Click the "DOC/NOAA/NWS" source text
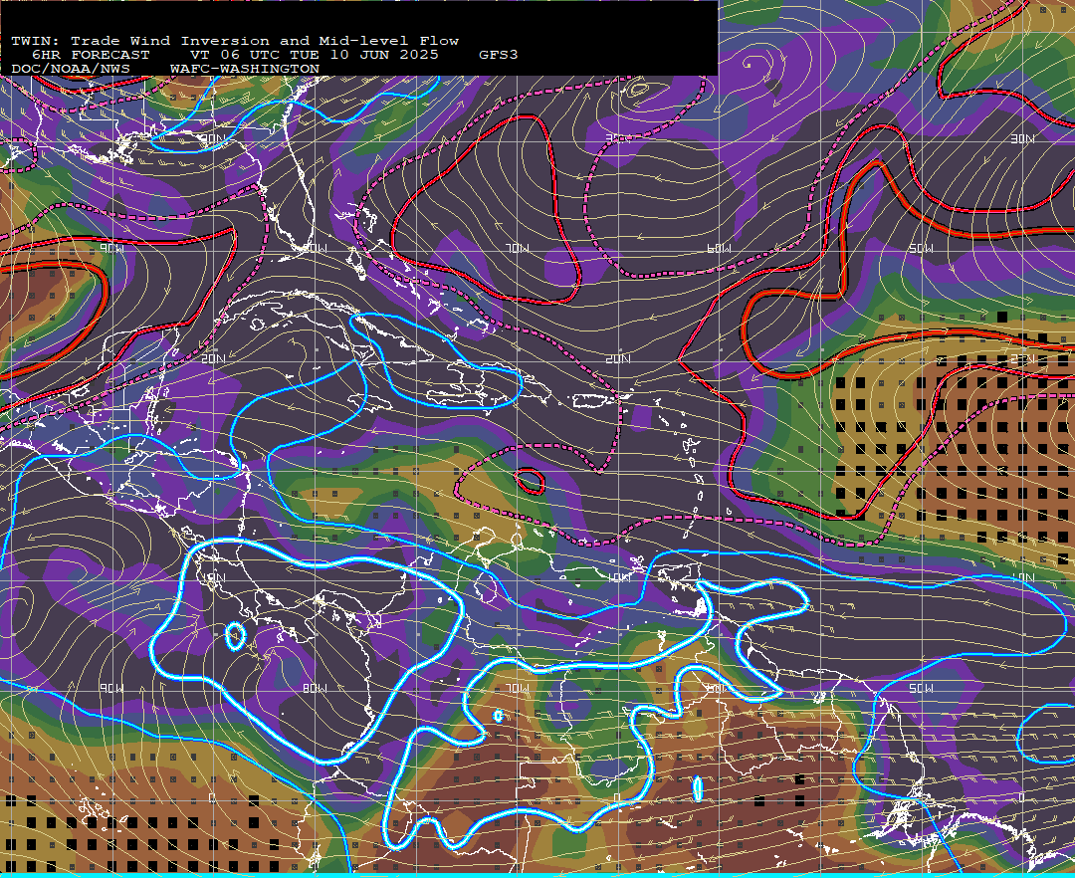Viewport: 1075px width, 878px height. [70, 69]
